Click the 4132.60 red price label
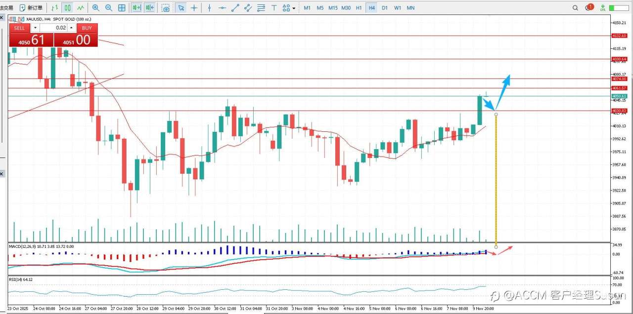 point(619,36)
